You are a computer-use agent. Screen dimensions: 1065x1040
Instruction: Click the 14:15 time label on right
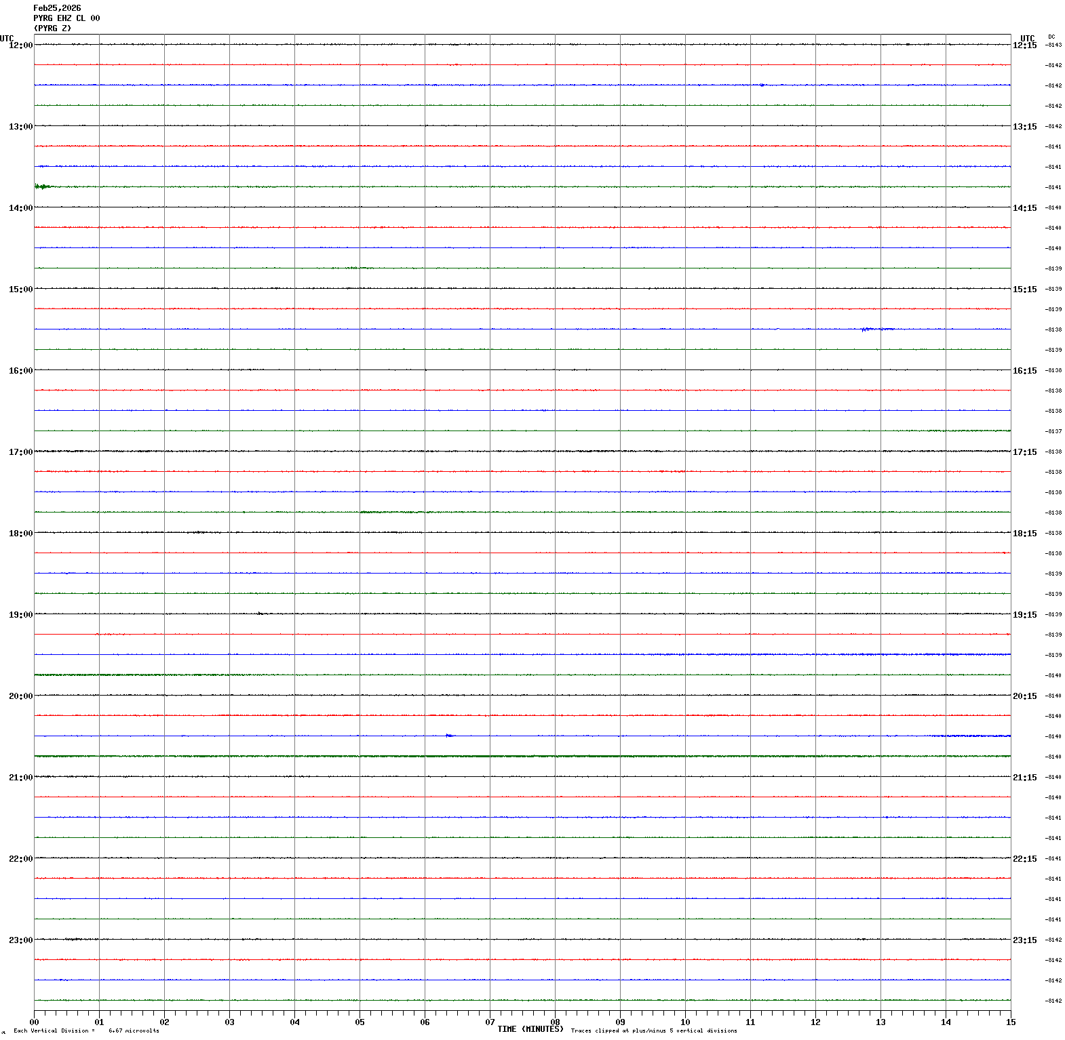tap(1024, 208)
